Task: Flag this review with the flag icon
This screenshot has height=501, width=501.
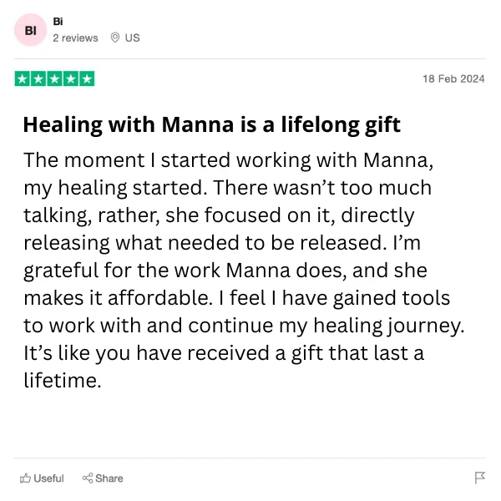Action: [x=479, y=478]
